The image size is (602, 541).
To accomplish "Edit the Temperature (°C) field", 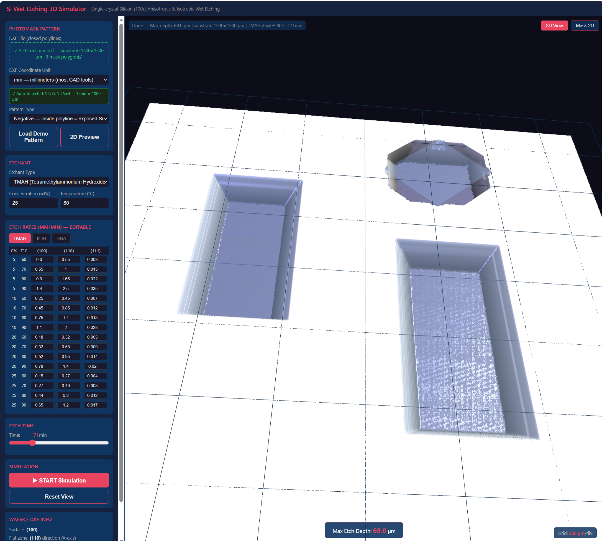I will 84,203.
